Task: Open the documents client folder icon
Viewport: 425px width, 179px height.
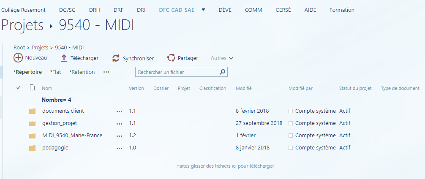Action: coord(33,111)
